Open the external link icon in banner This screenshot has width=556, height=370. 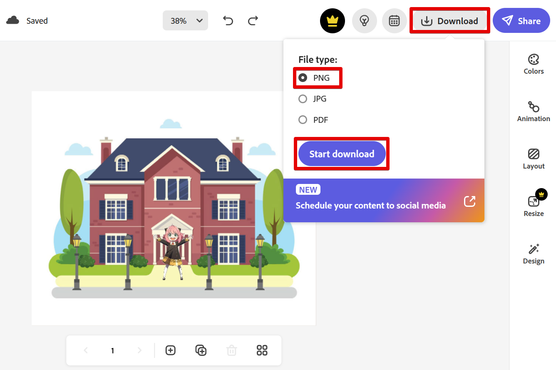(x=469, y=201)
